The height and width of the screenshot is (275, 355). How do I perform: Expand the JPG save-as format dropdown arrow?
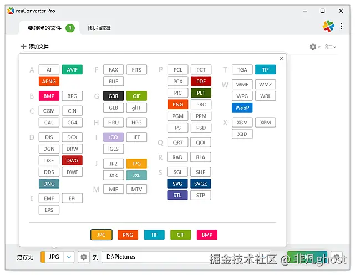(x=69, y=257)
